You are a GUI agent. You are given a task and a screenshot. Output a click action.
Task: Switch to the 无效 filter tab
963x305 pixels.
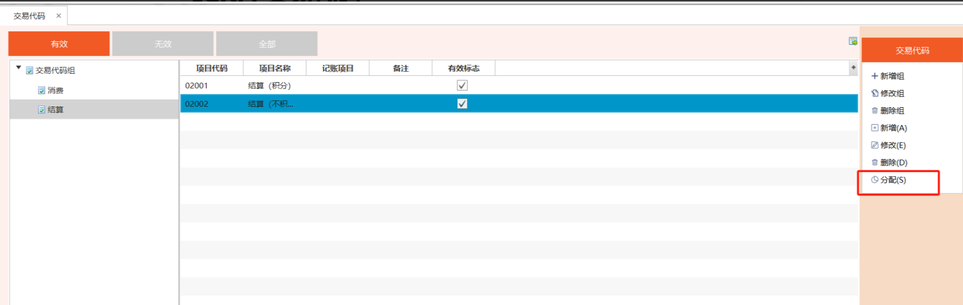[163, 44]
